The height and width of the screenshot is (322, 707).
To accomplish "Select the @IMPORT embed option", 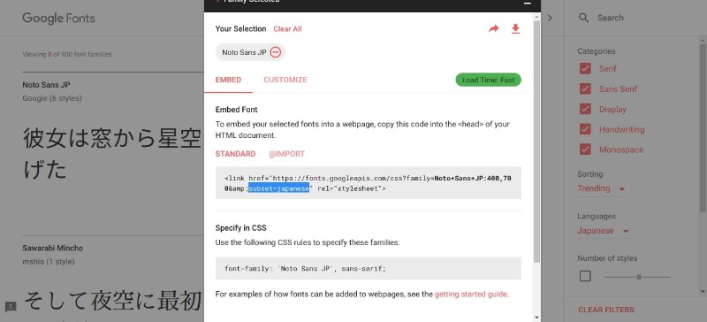I will (x=286, y=154).
